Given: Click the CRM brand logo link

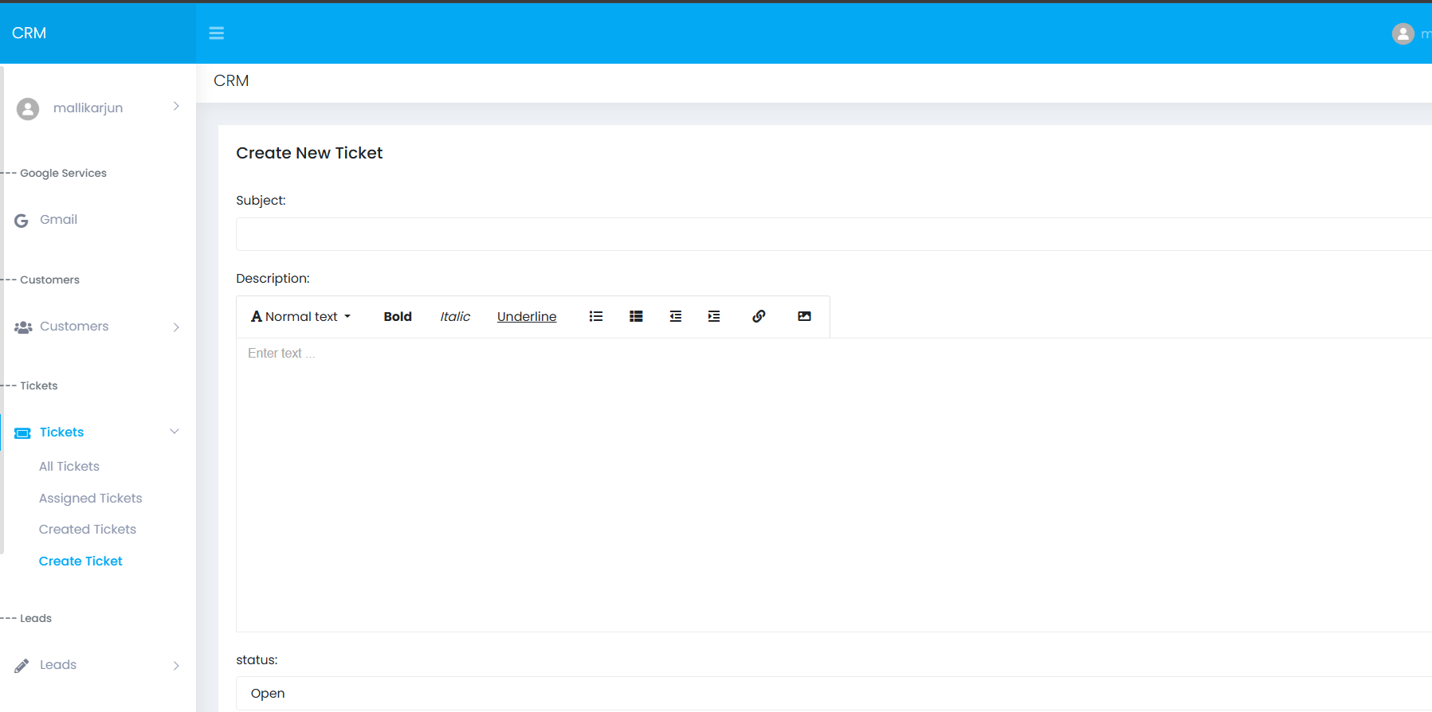Looking at the screenshot, I should 29,33.
